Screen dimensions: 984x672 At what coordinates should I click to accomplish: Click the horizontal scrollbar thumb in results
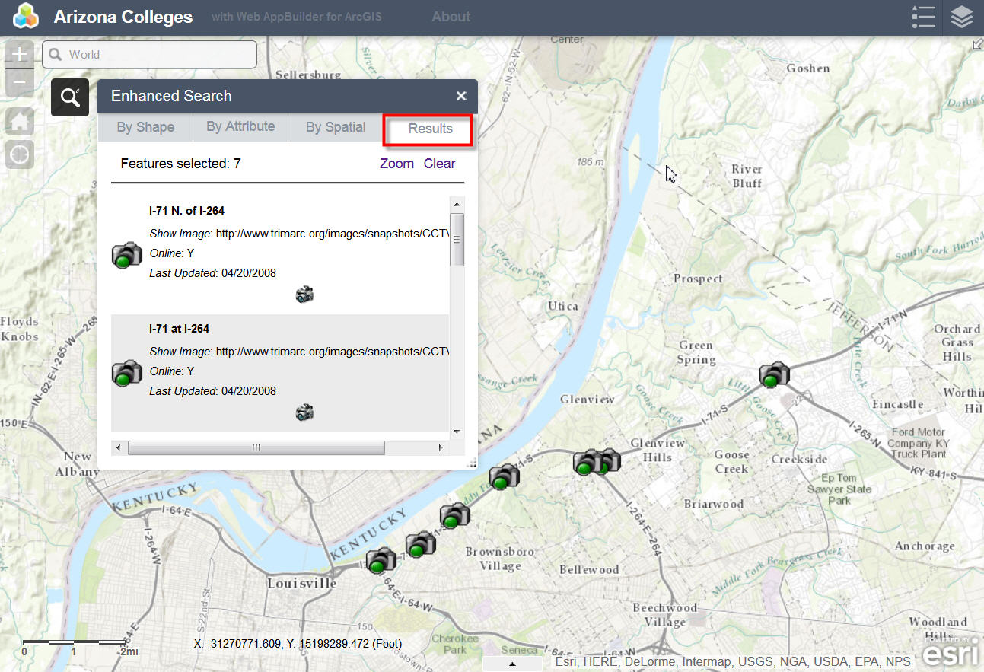[x=256, y=447]
